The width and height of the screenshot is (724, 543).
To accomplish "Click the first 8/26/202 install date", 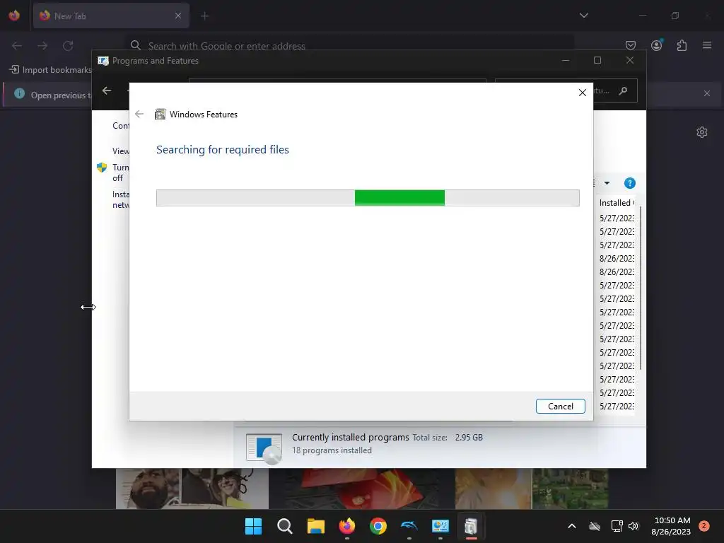I will (617, 259).
